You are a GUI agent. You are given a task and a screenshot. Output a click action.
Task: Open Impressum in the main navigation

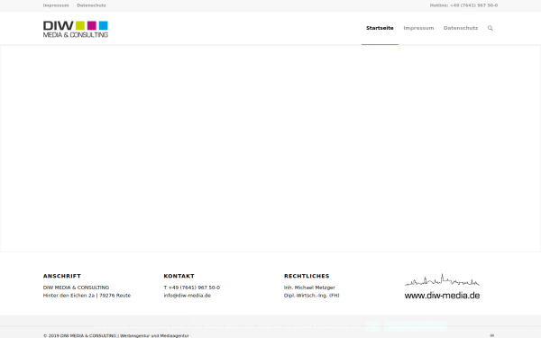tap(418, 28)
